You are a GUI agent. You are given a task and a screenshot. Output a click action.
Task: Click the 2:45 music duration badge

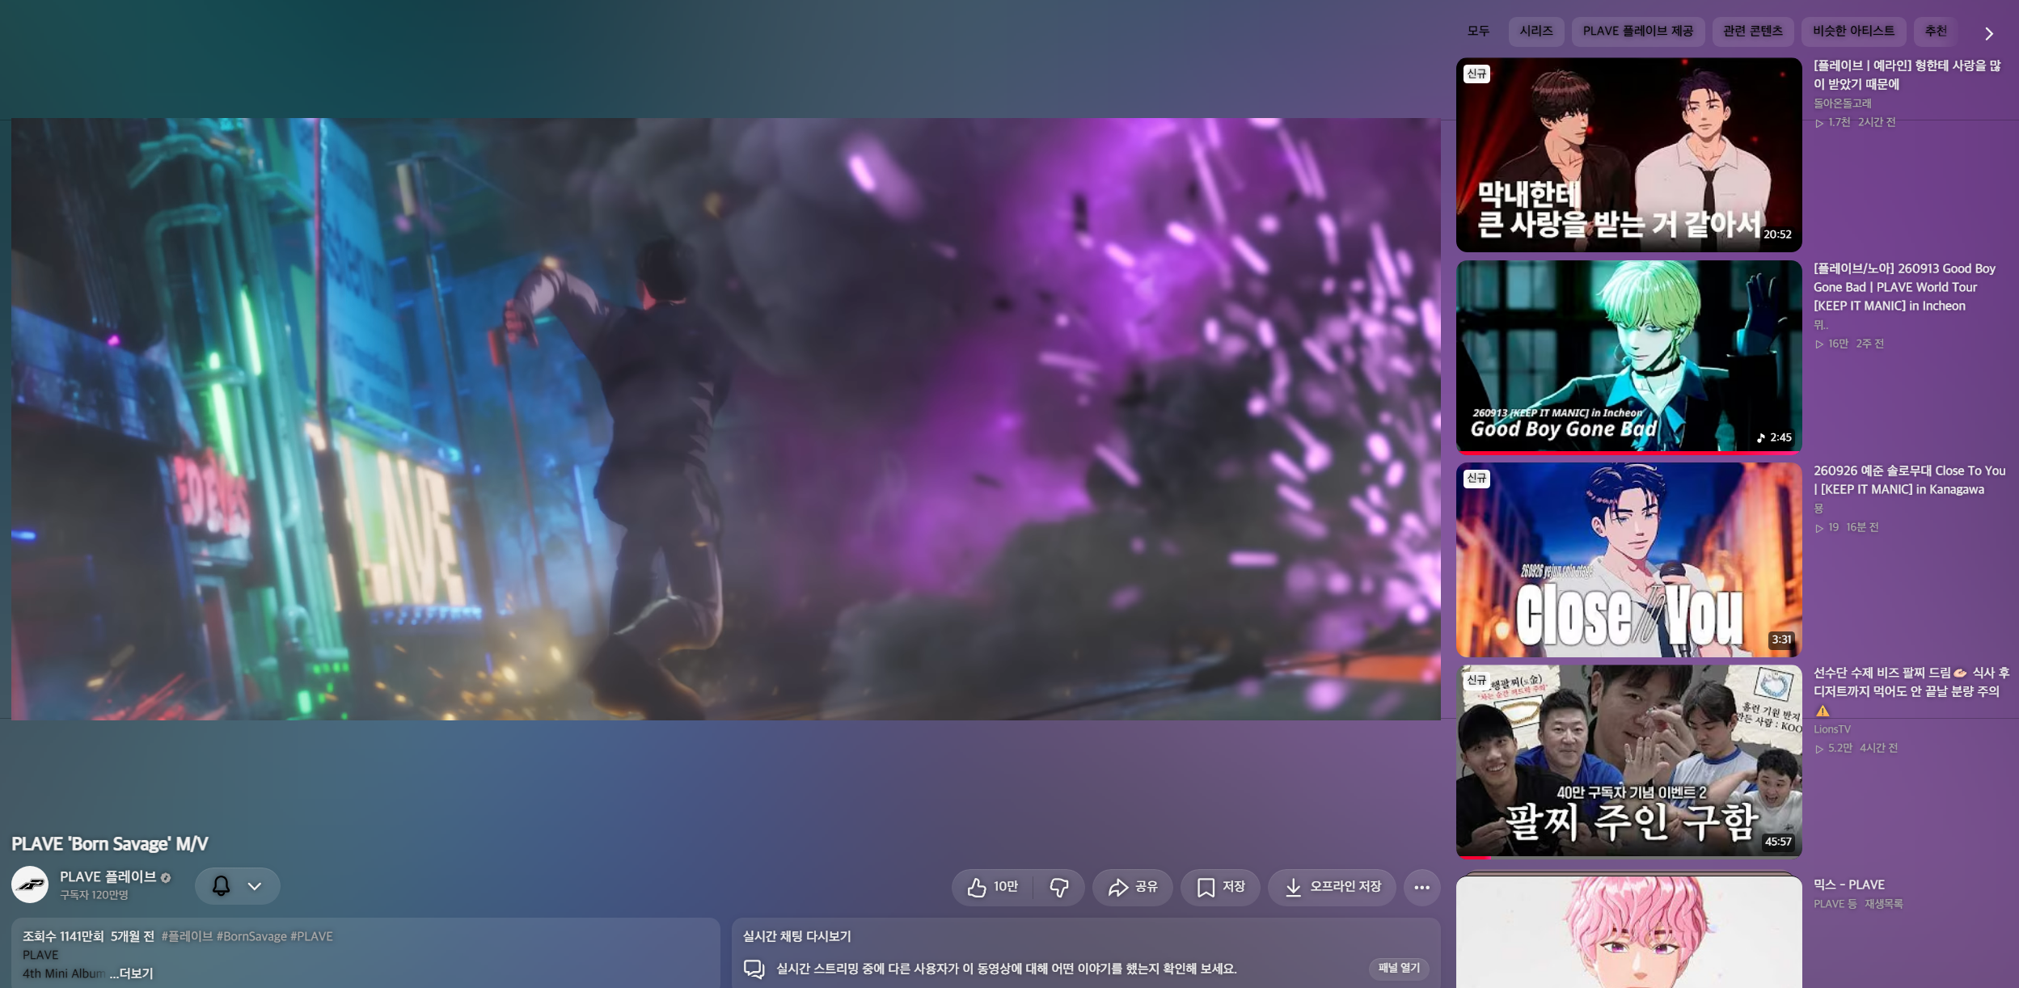point(1774,437)
